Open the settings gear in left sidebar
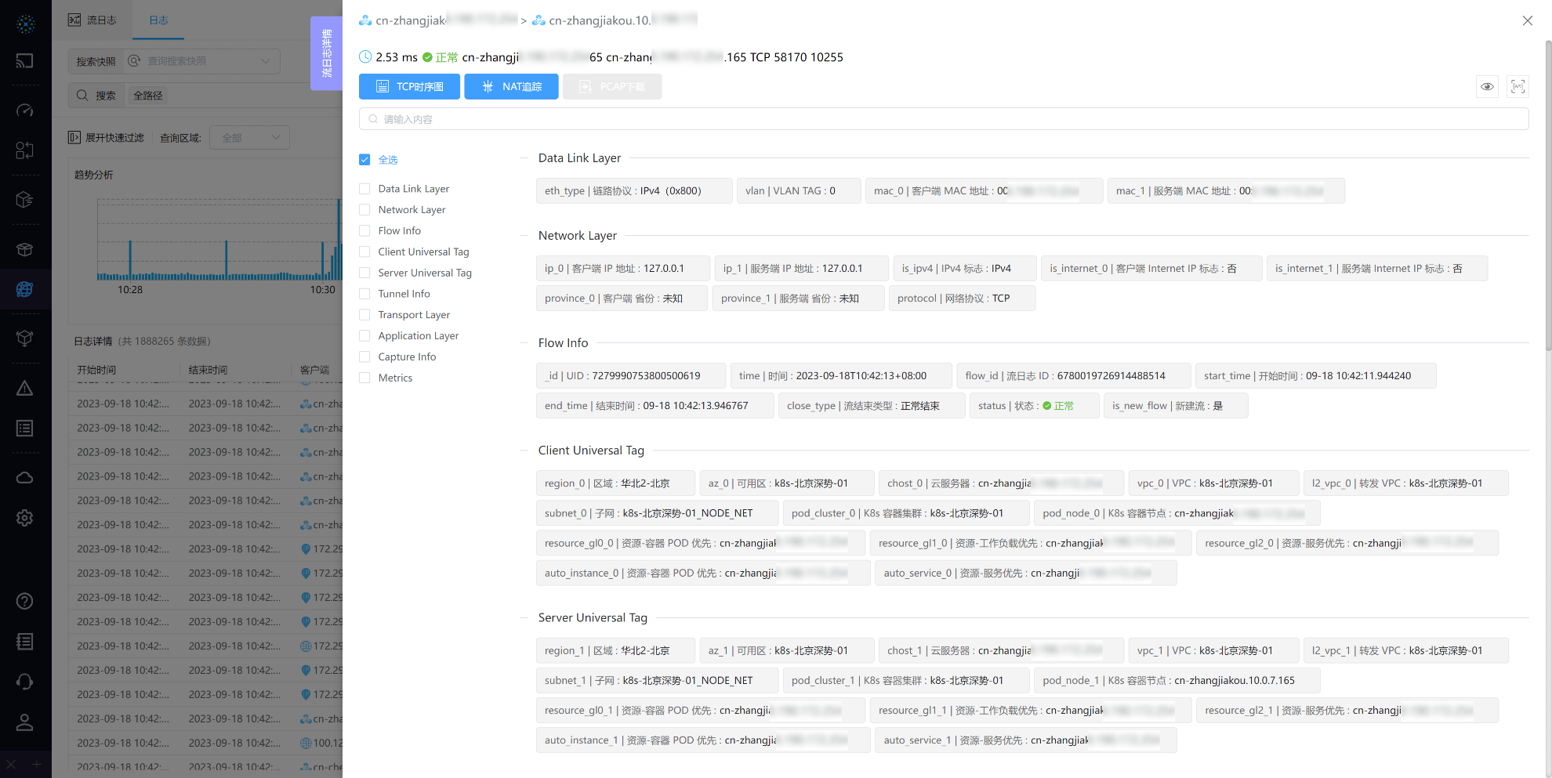Image resolution: width=1552 pixels, height=778 pixels. pos(25,518)
